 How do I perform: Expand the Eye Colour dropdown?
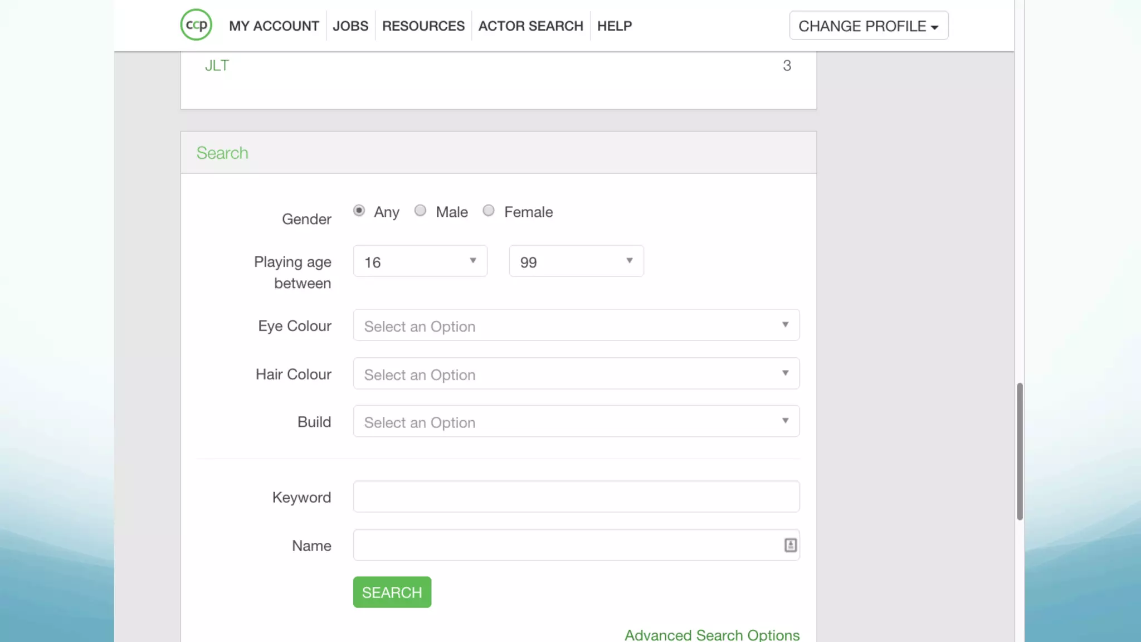click(x=576, y=325)
